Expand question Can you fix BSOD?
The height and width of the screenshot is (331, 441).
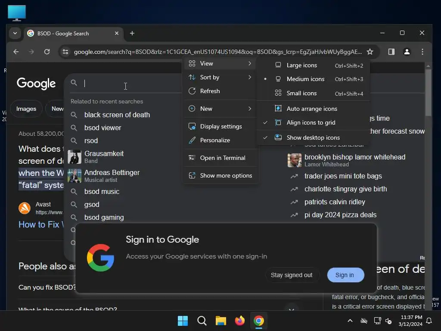tap(47, 287)
